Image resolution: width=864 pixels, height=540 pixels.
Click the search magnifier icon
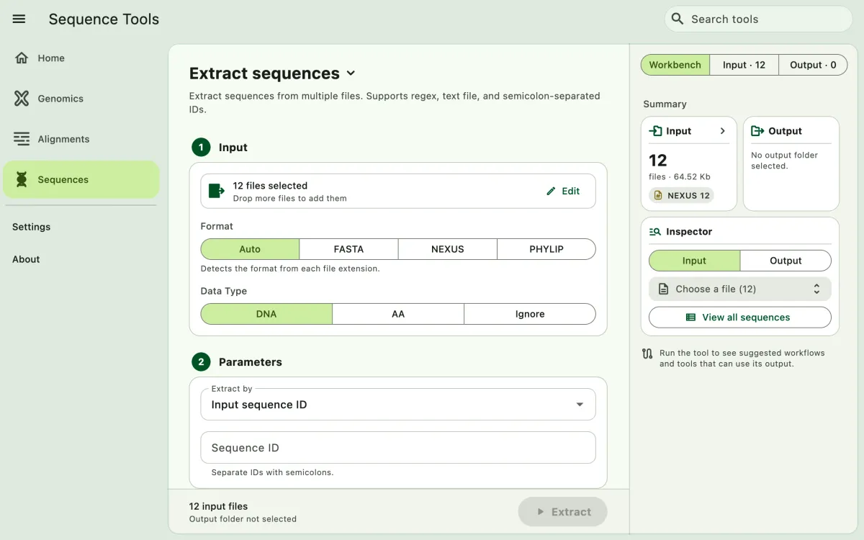click(x=677, y=19)
